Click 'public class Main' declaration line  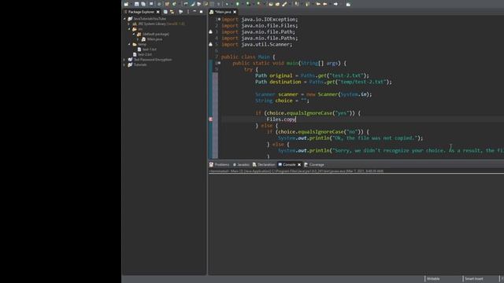coord(248,57)
